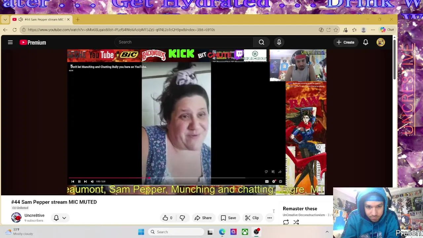
Task: Reload the page
Action: 15,30
